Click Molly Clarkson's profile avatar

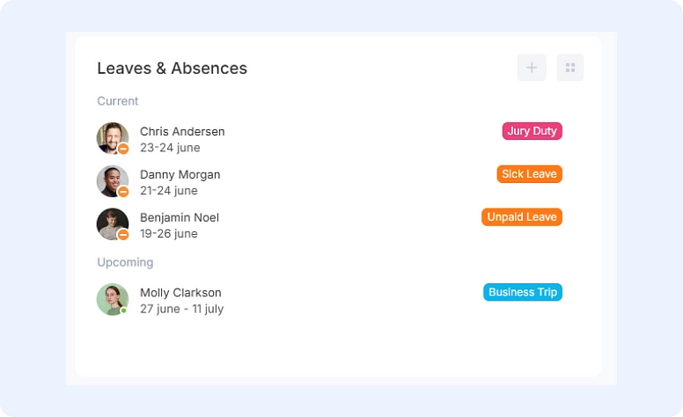point(111,298)
